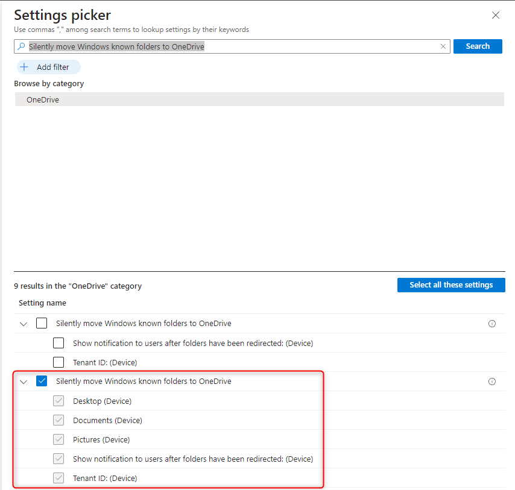Click the Documents (Device) checkbox
515x490 pixels.
(58, 419)
